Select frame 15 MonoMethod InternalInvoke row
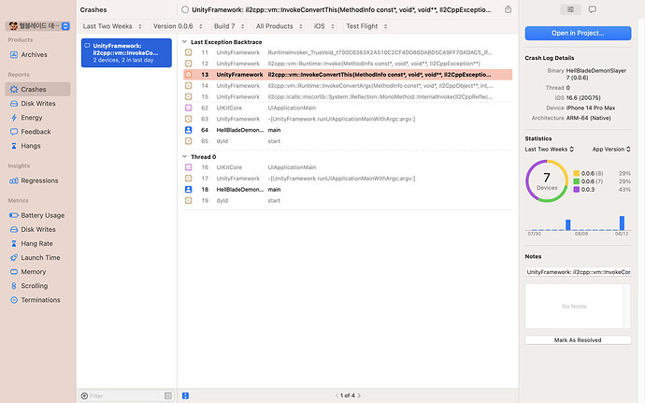Viewport: 645px width, 403px height. (348, 96)
